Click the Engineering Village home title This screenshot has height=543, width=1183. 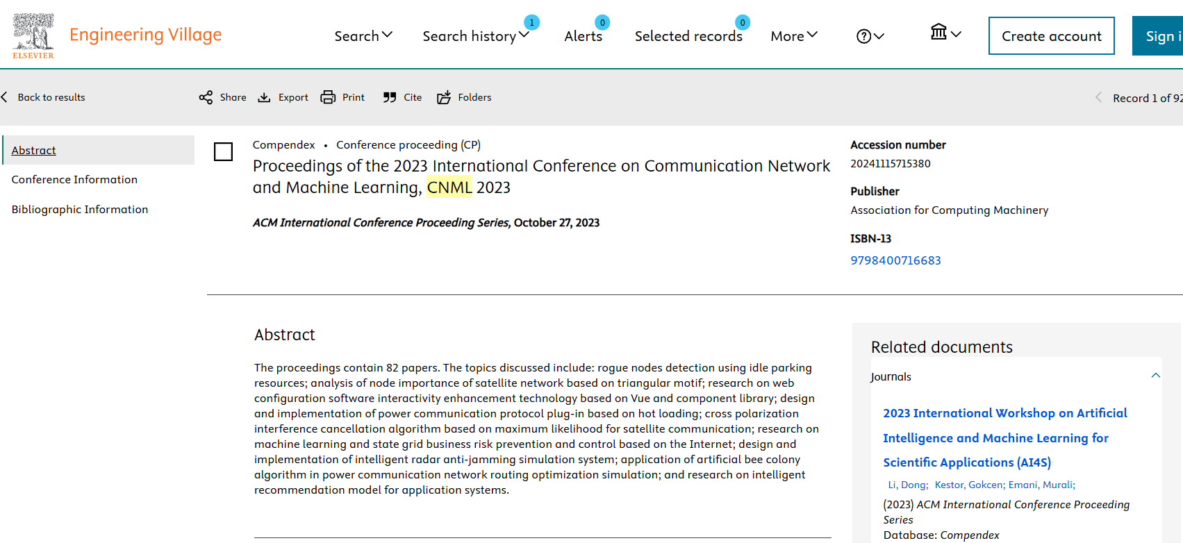click(x=145, y=35)
